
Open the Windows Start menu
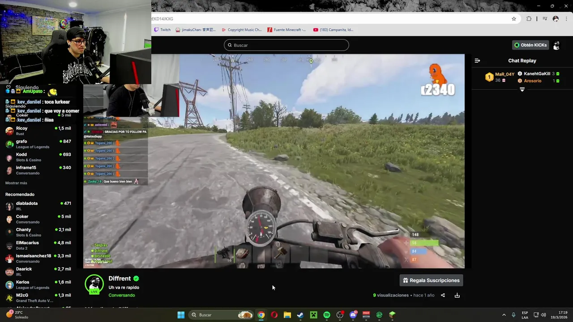pos(181,315)
